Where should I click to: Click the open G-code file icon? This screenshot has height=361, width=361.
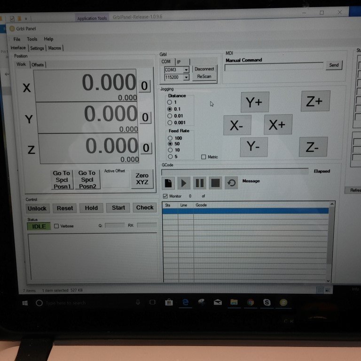coord(169,183)
